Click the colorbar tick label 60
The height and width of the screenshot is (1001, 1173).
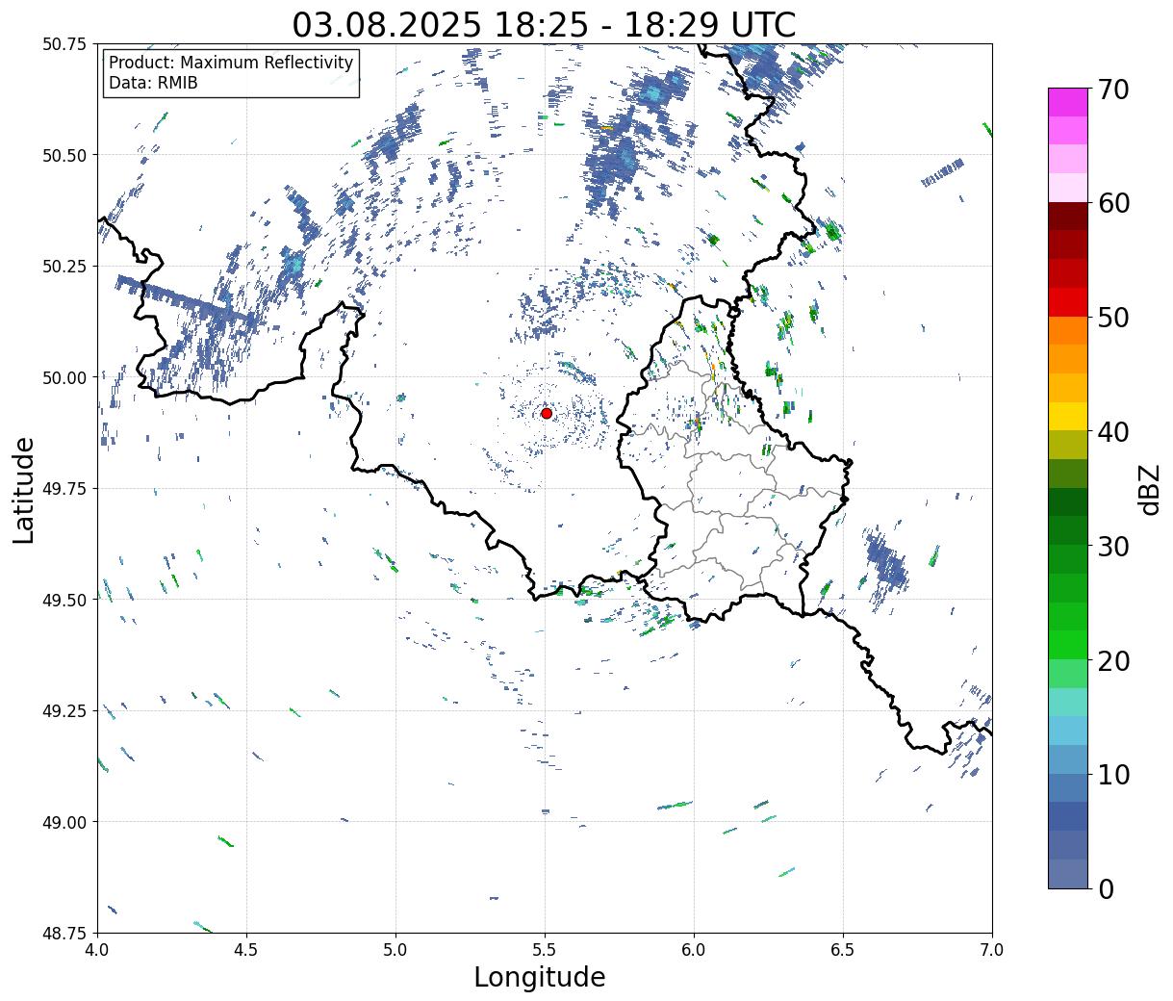(x=1112, y=203)
